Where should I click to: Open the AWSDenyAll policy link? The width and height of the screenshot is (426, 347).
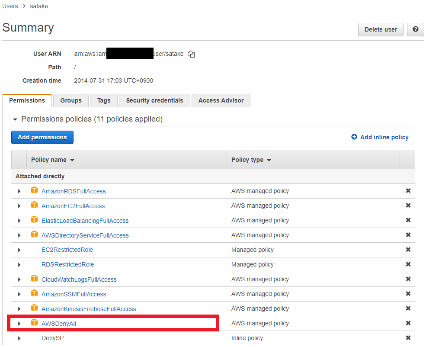[x=59, y=324]
